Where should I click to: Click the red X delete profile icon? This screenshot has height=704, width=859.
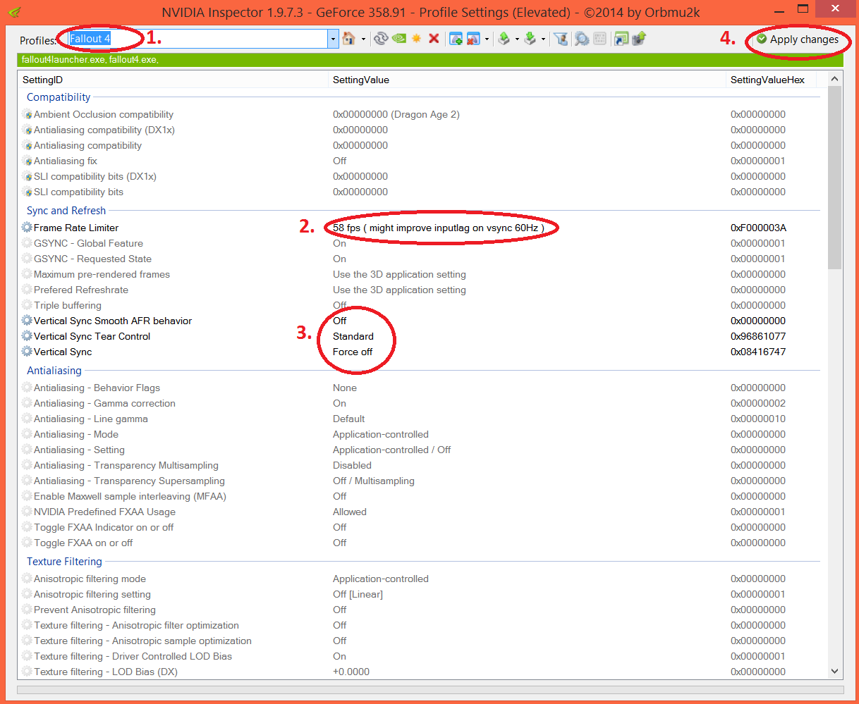click(x=434, y=39)
